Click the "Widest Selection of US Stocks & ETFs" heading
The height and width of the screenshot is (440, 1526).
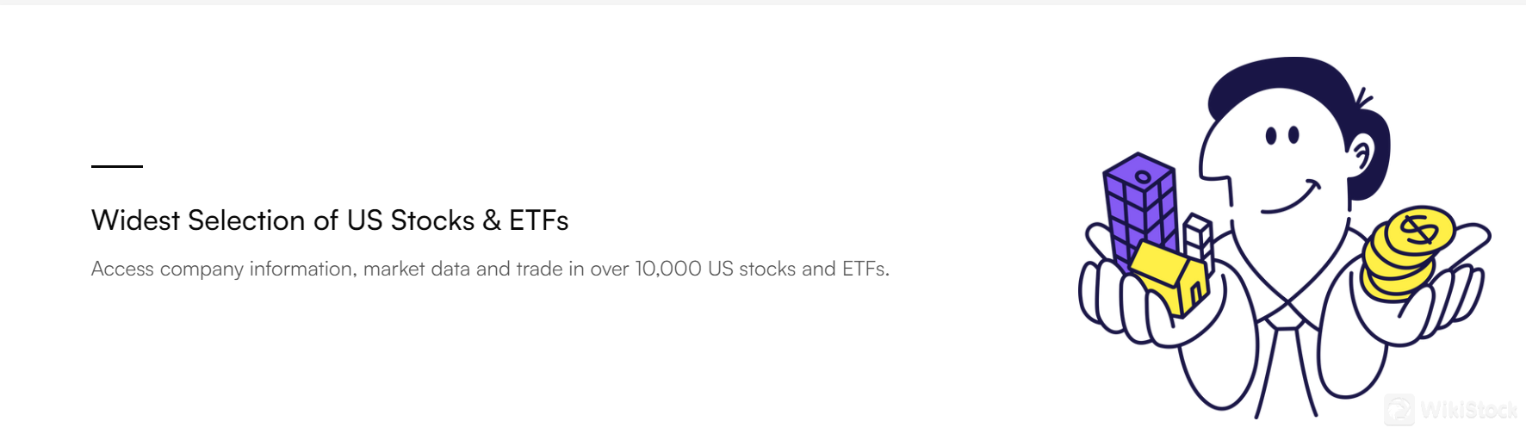[x=330, y=220]
